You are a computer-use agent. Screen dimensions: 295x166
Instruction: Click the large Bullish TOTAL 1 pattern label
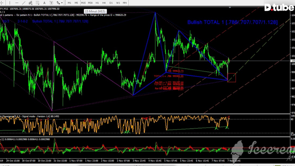[232, 22]
